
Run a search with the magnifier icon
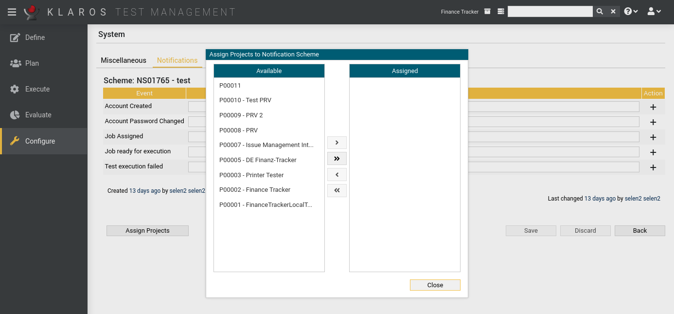pyautogui.click(x=600, y=11)
